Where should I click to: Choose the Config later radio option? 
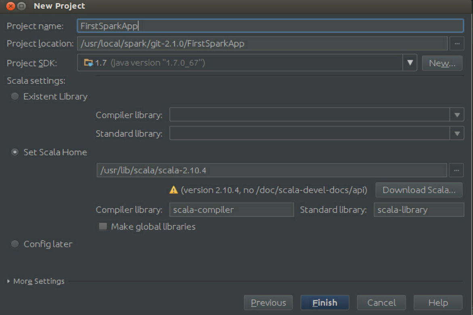(15, 244)
